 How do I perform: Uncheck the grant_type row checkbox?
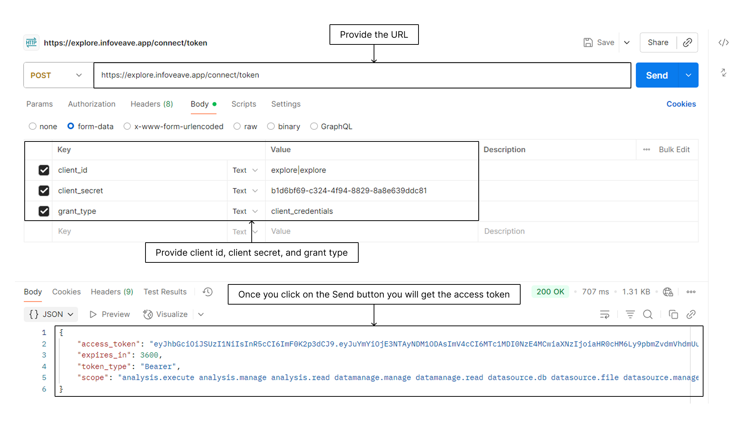[44, 211]
